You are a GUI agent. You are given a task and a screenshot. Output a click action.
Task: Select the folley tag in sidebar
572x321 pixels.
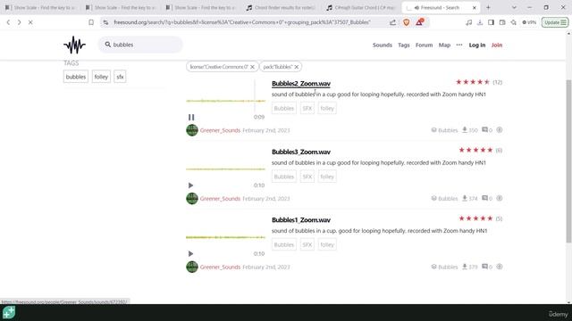101,77
